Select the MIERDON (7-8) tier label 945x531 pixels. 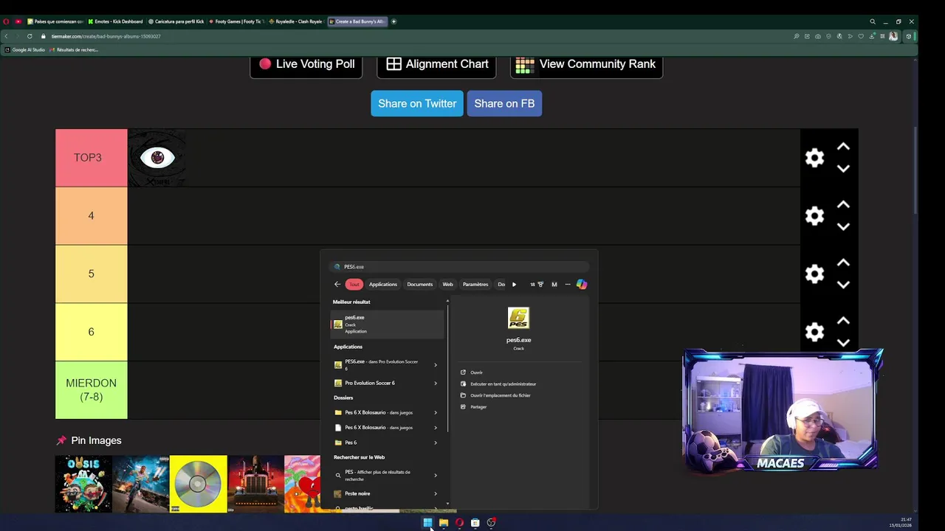pos(91,390)
